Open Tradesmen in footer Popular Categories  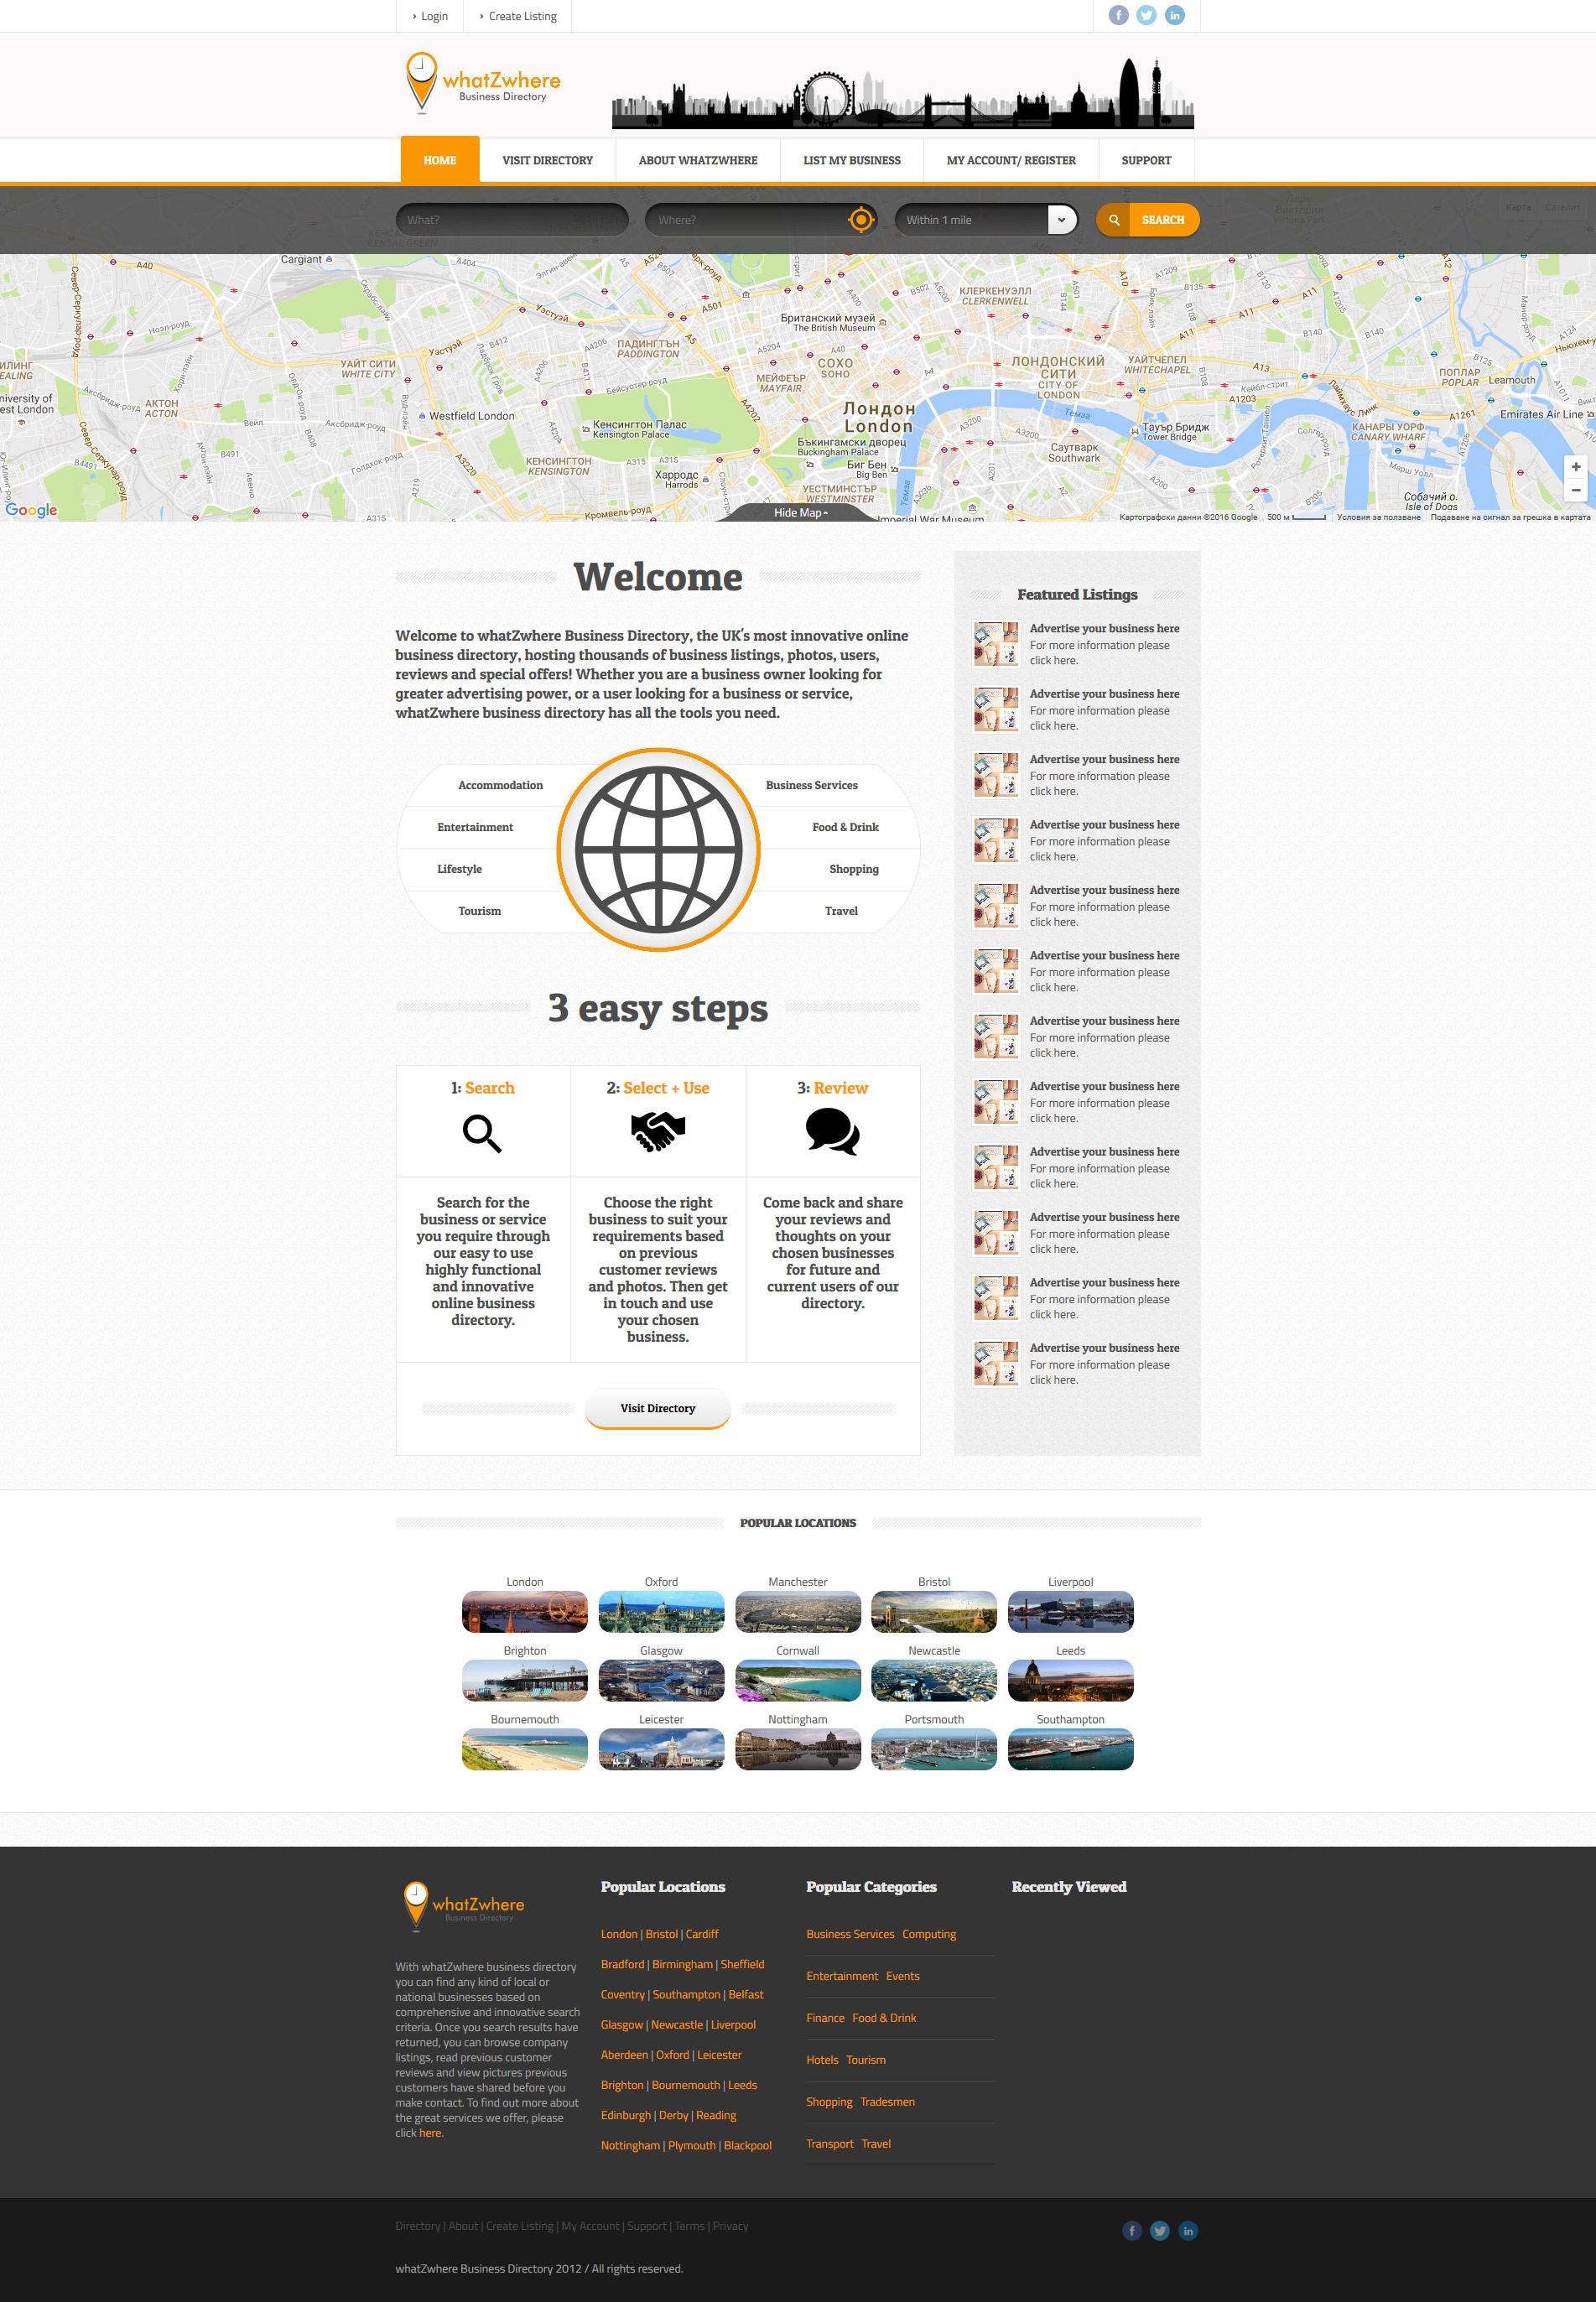point(887,2102)
